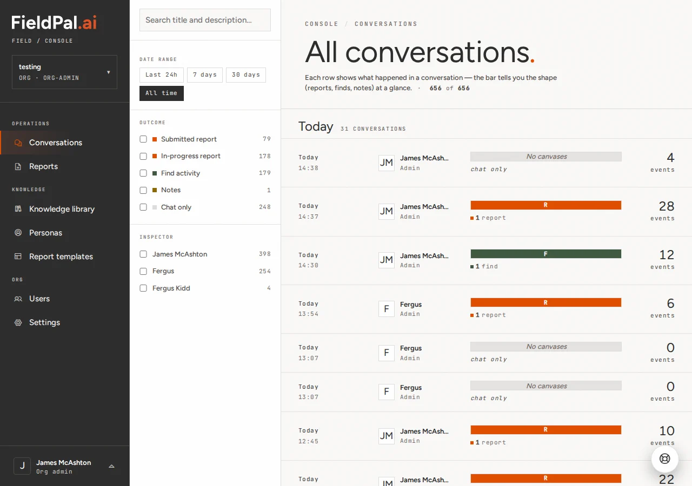This screenshot has width=692, height=486.
Task: Click the CONSOLE breadcrumb link
Action: click(x=322, y=24)
